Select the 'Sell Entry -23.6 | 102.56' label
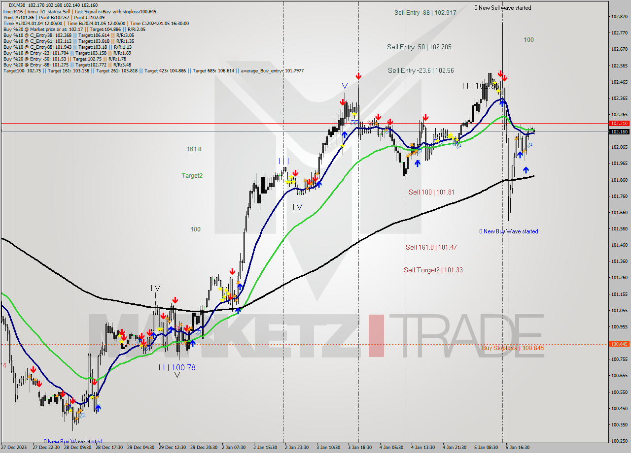 pyautogui.click(x=421, y=70)
